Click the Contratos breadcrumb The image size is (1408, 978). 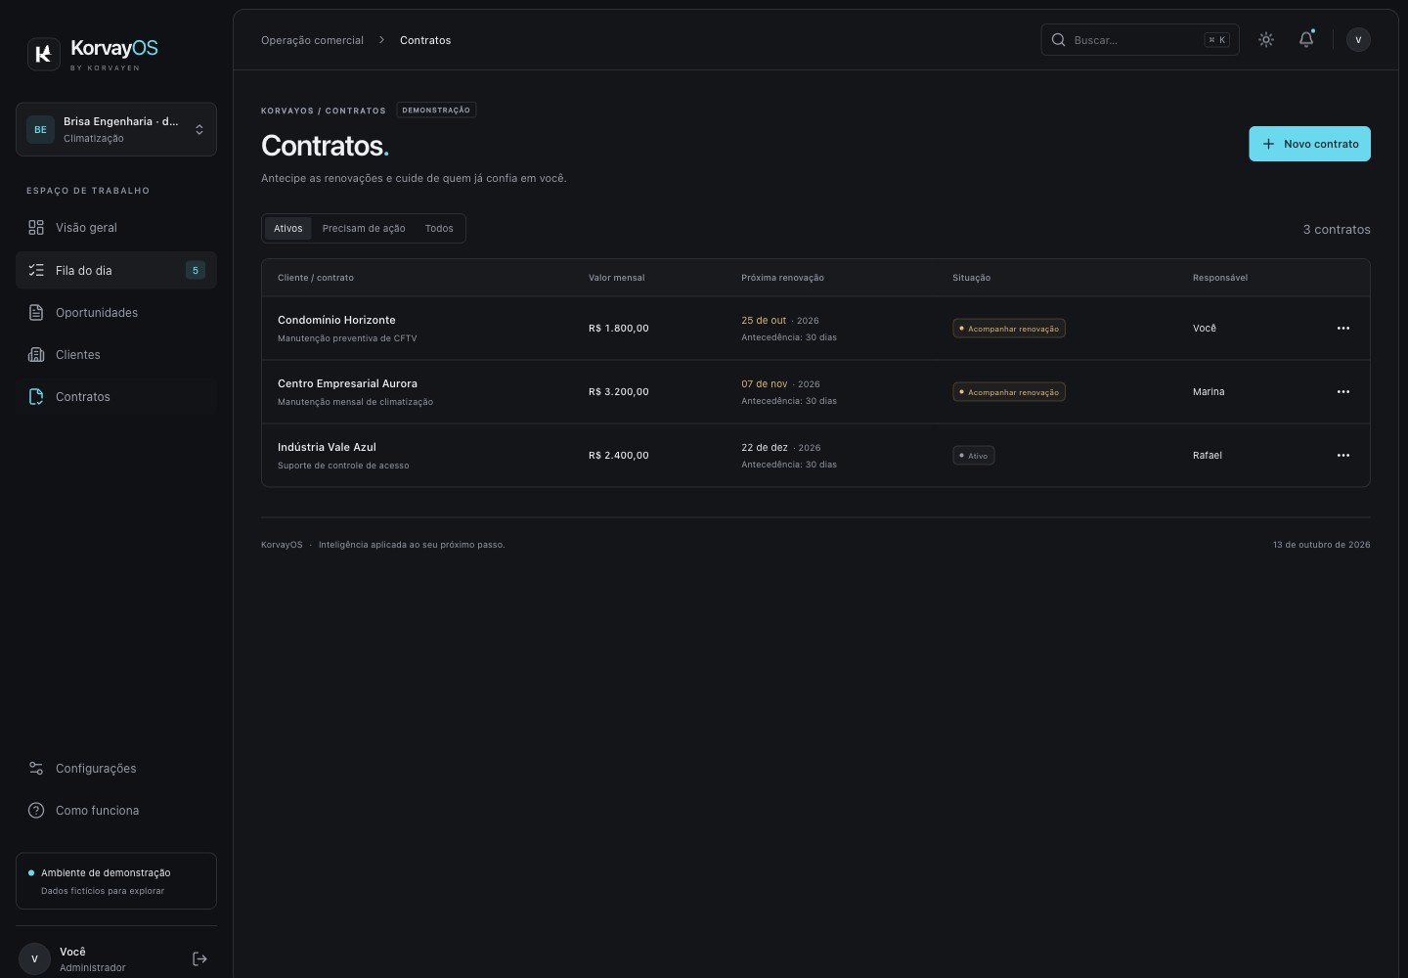pyautogui.click(x=425, y=40)
